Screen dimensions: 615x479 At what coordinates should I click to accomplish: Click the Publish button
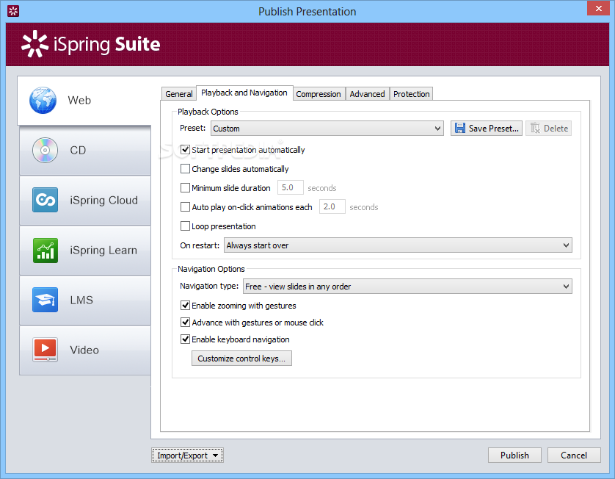[514, 455]
